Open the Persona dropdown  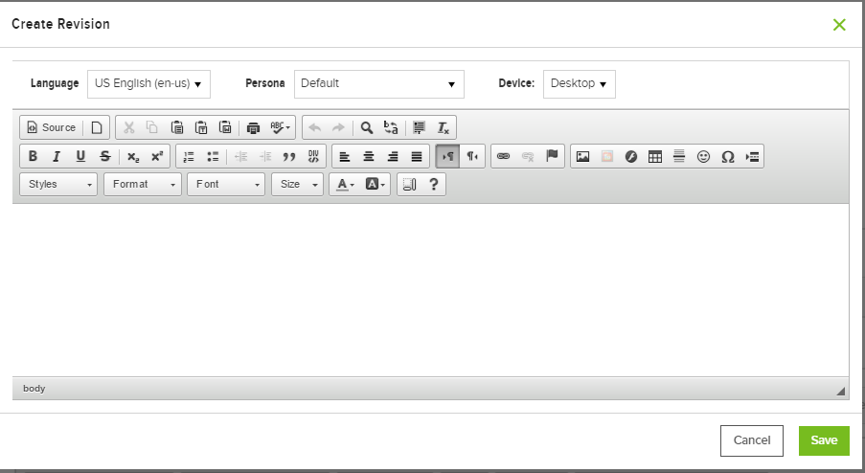point(379,84)
